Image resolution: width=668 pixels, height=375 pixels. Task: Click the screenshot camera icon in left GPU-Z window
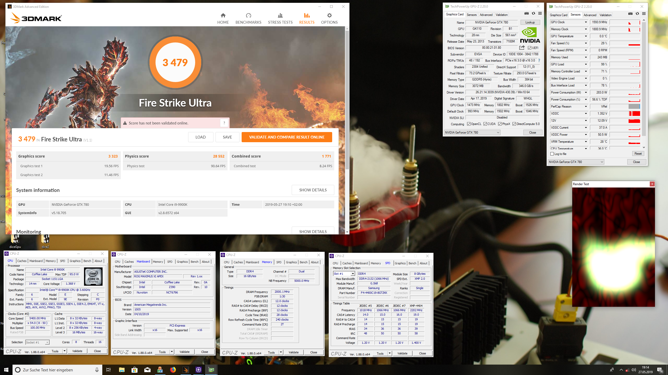pyautogui.click(x=527, y=14)
